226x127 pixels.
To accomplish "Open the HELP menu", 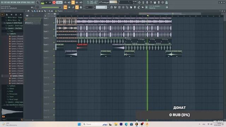I will [x=33, y=2].
